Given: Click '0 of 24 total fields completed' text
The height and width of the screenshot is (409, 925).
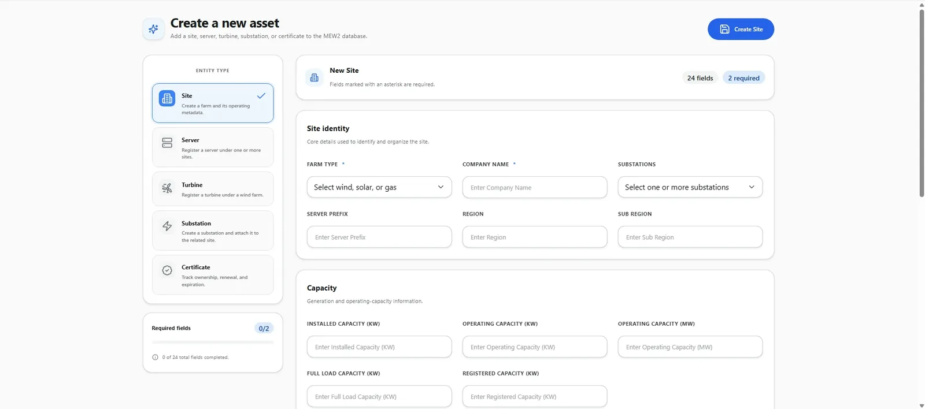Looking at the screenshot, I should point(195,357).
